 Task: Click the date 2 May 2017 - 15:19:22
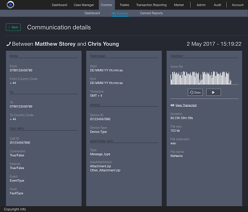point(214,44)
